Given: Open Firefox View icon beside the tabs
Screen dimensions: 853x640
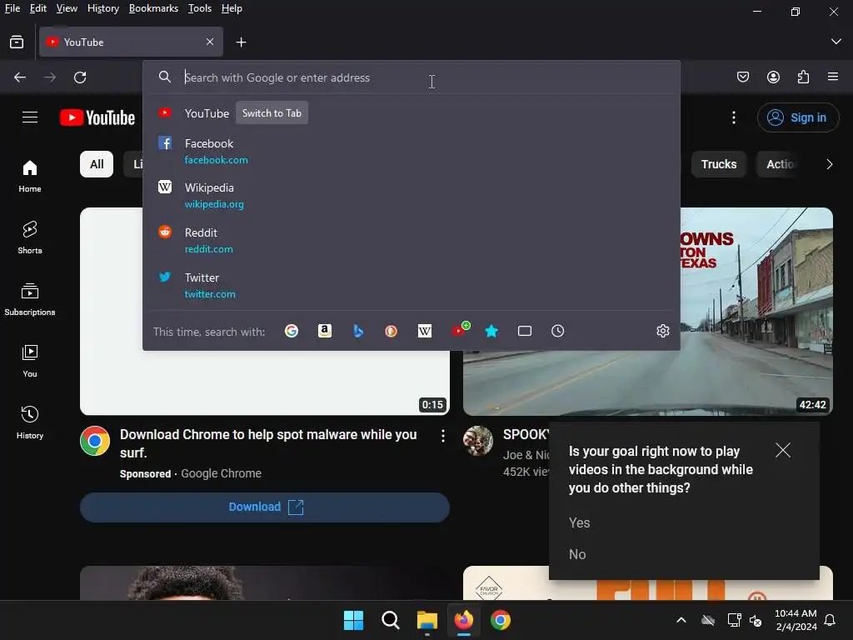Looking at the screenshot, I should 17,42.
